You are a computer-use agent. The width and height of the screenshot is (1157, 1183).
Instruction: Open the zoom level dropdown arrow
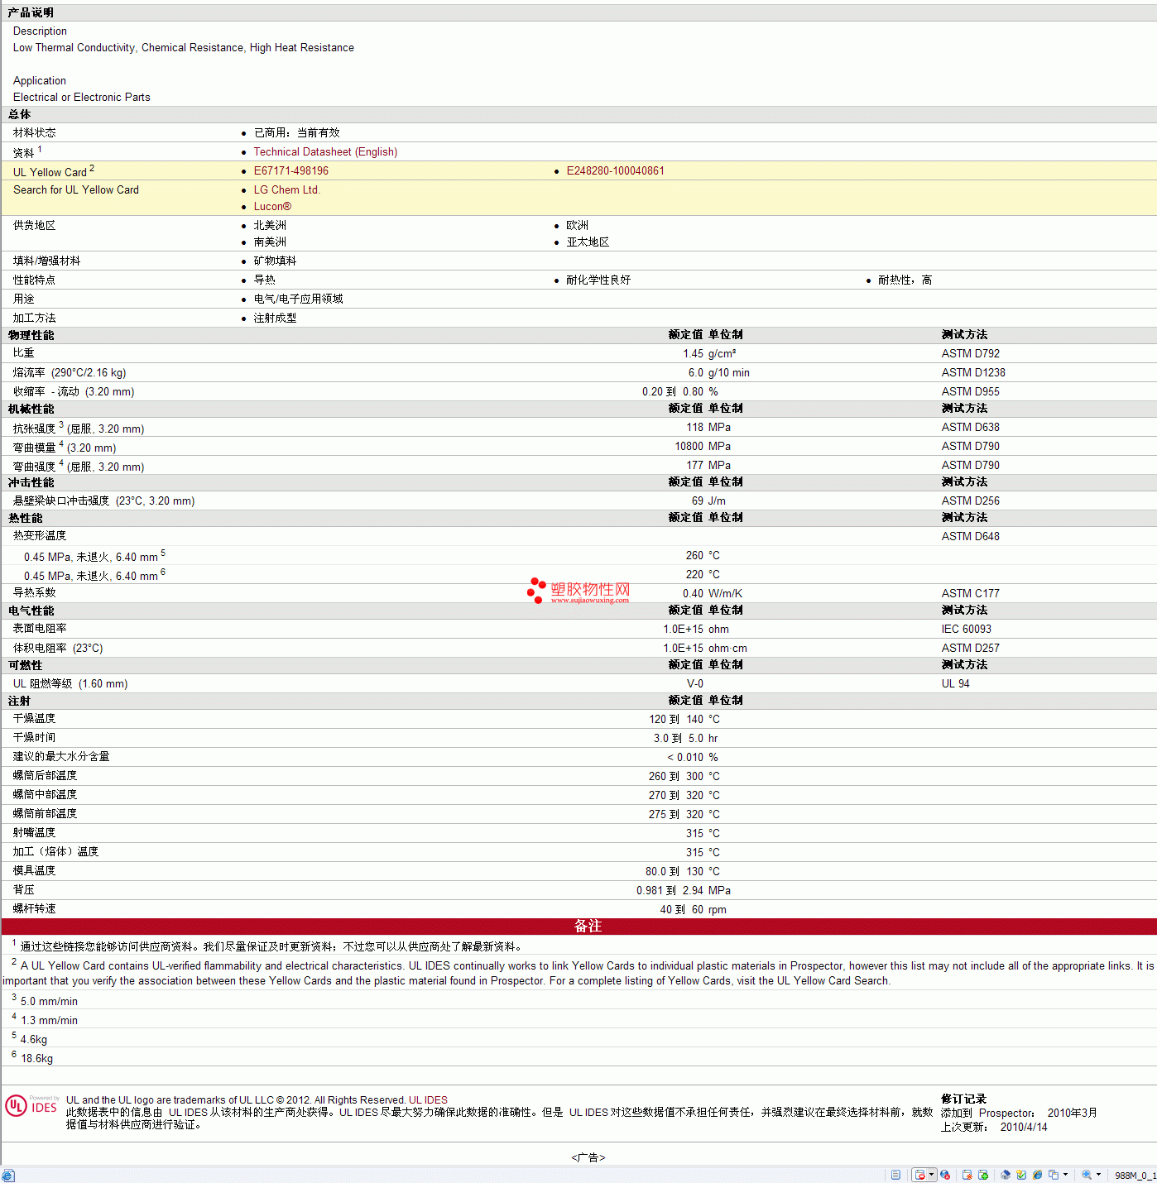[1098, 1175]
